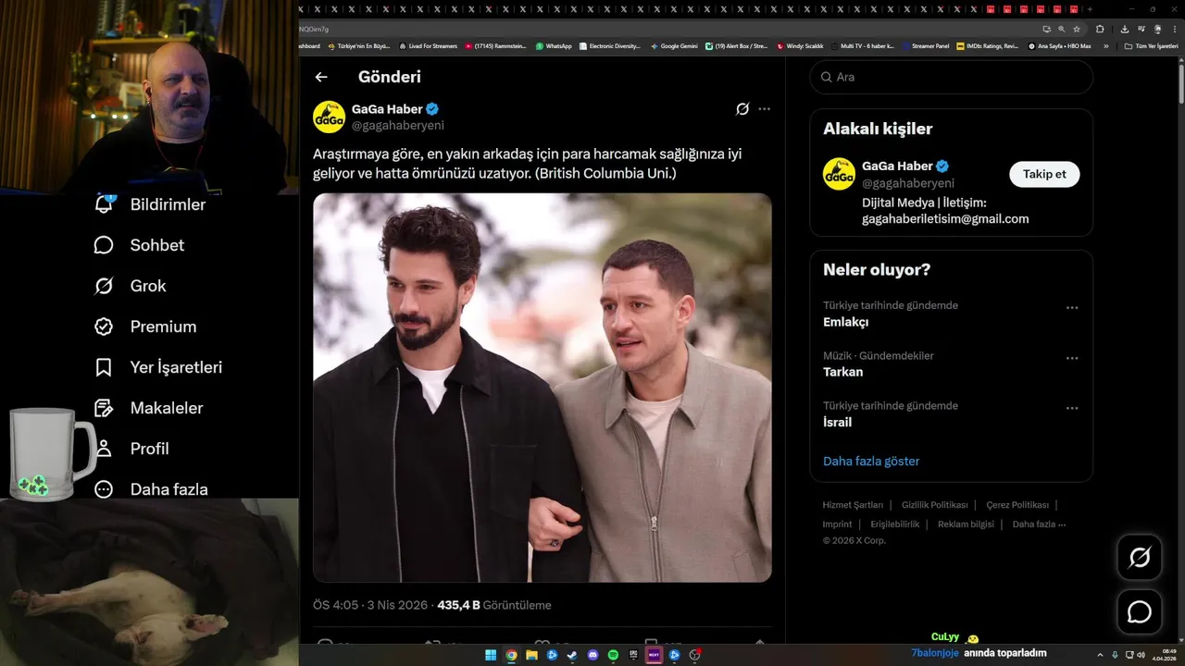1185x666 pixels.
Task: Expand hidden bookmarks chevron
Action: coord(1105,45)
